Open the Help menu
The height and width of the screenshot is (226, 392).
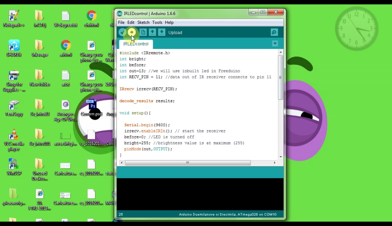click(169, 22)
